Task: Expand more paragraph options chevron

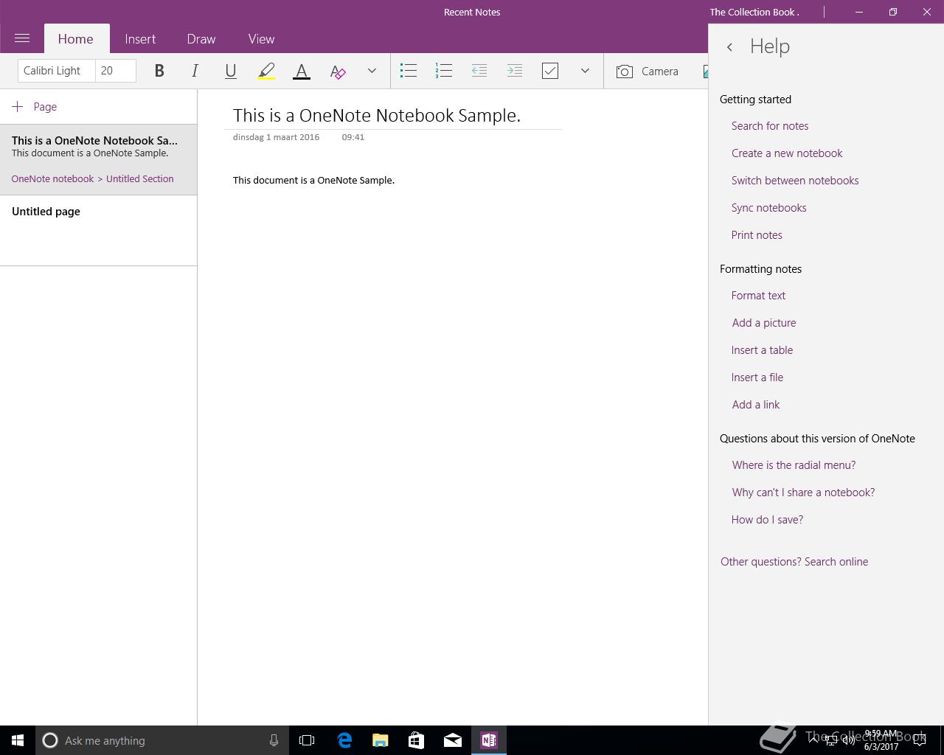Action: [x=585, y=71]
